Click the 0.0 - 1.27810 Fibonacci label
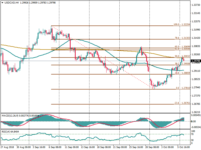 tap(182, 88)
